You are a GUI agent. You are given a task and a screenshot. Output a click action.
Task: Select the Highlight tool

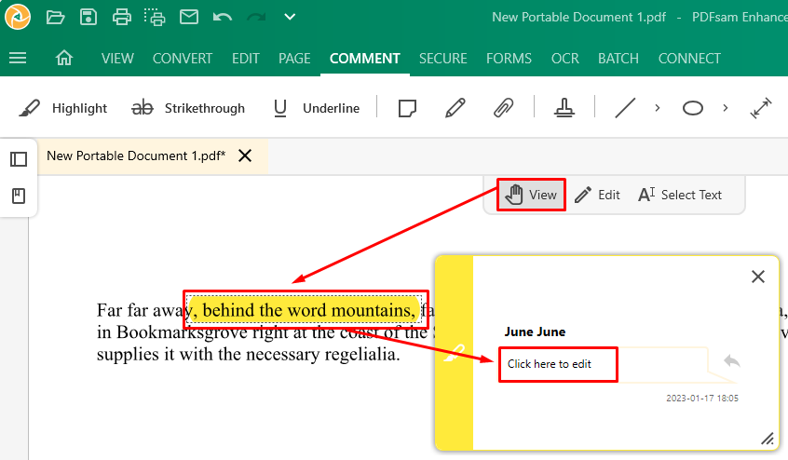63,108
